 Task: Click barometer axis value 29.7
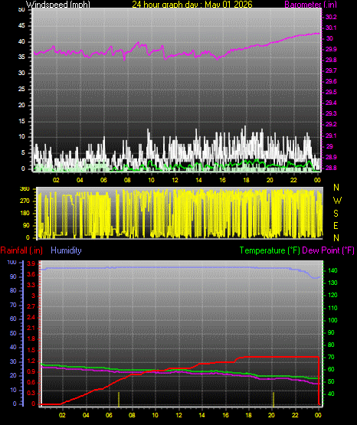[331, 70]
